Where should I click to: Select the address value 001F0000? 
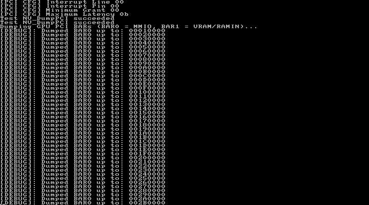click(147, 154)
